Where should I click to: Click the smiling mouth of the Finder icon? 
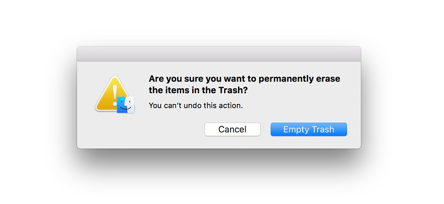[x=126, y=108]
